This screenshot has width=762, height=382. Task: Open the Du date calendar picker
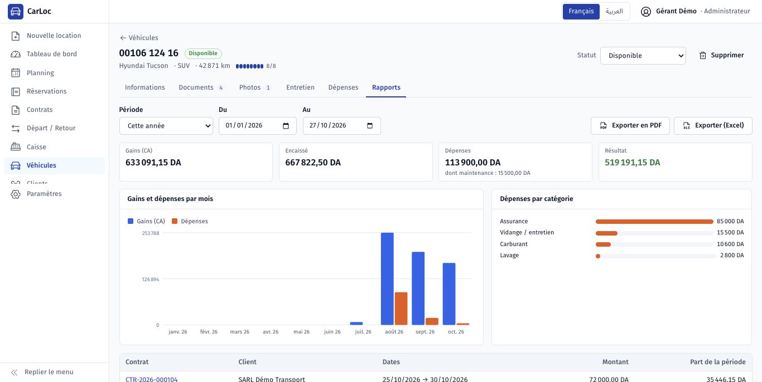(x=286, y=126)
